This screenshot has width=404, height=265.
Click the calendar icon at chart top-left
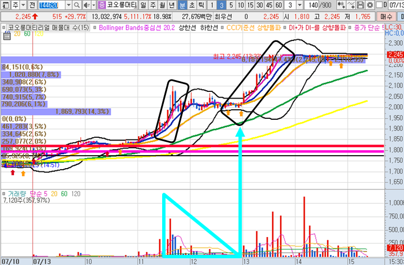pos(7,36)
